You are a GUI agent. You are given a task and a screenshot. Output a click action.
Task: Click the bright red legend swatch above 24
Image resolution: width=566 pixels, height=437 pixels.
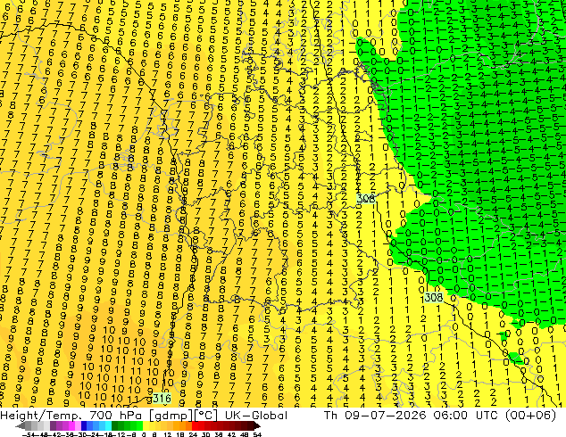click(195, 426)
